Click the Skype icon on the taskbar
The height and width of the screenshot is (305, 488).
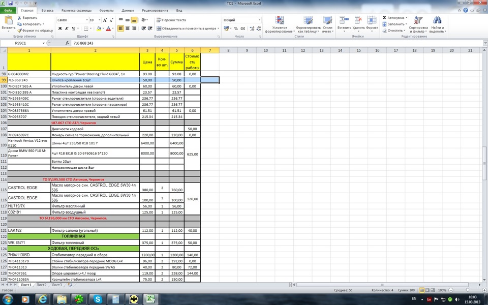(98, 299)
